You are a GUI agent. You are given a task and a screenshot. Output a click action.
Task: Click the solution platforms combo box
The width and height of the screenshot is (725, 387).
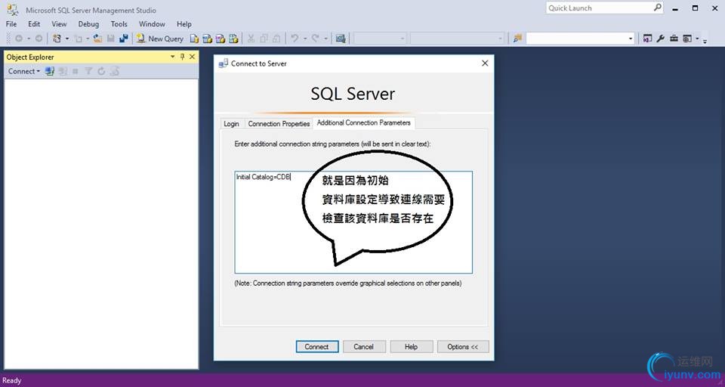pos(458,39)
